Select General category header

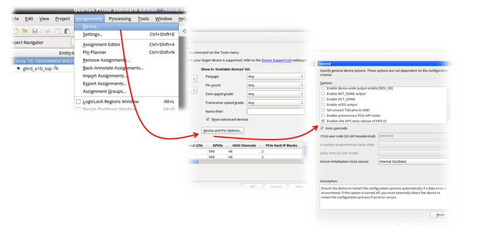(x=385, y=64)
